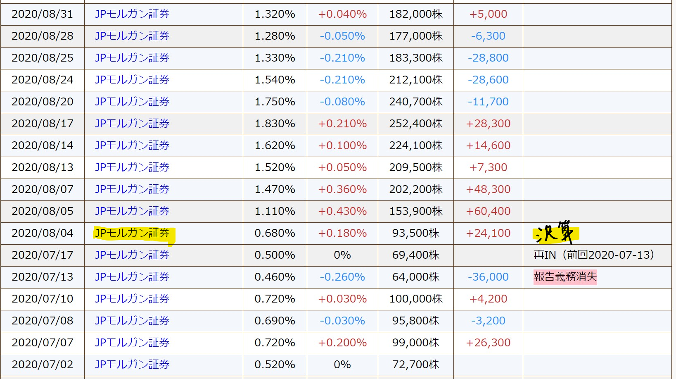
Task: Open JPモルガン証券 link in 2020/07/02 row
Action: pos(132,365)
